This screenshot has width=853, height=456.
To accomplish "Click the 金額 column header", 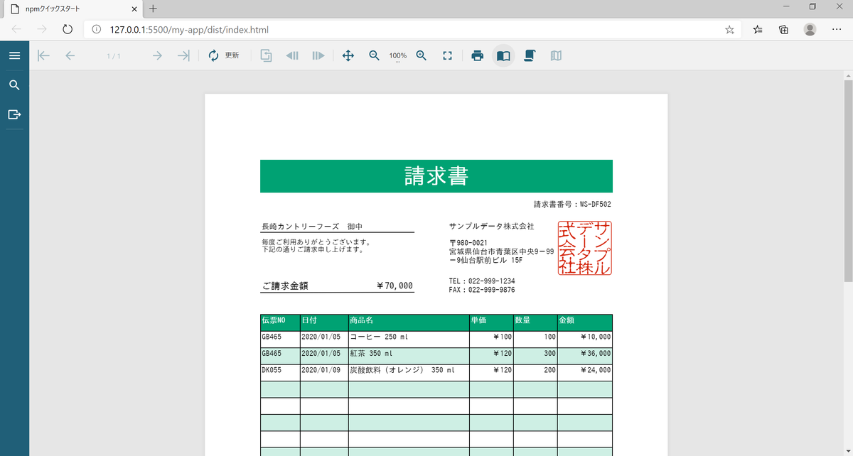I will point(585,322).
